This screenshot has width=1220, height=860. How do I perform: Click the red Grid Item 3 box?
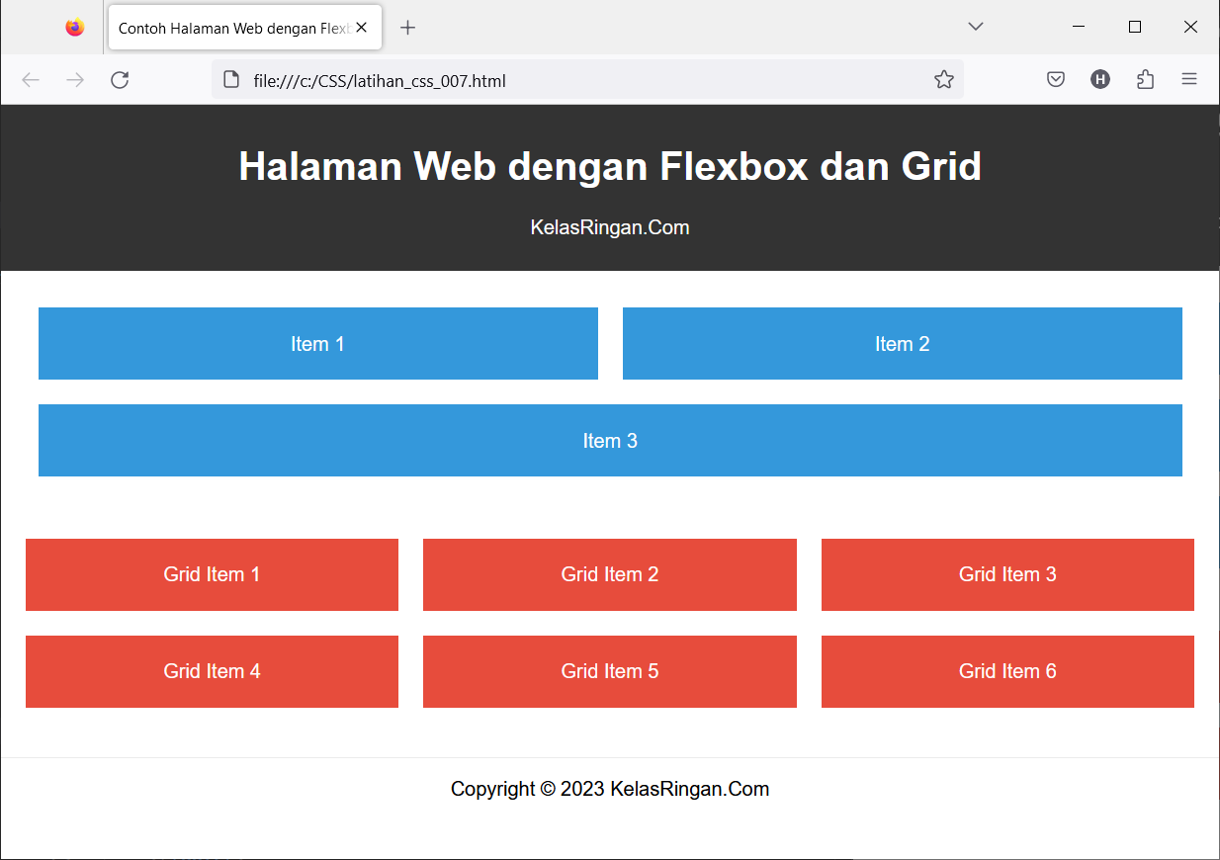(1007, 574)
